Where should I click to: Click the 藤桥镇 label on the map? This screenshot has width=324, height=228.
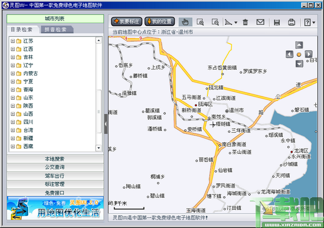140,76
